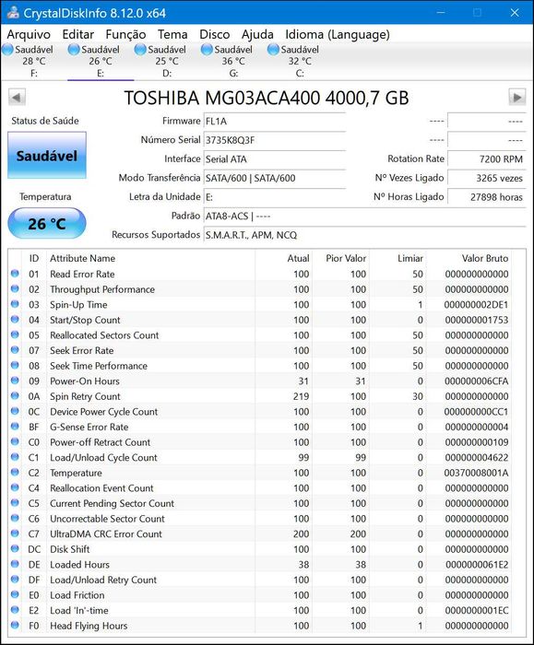
Task: Open the Idioma (Language) menu
Action: tap(338, 35)
